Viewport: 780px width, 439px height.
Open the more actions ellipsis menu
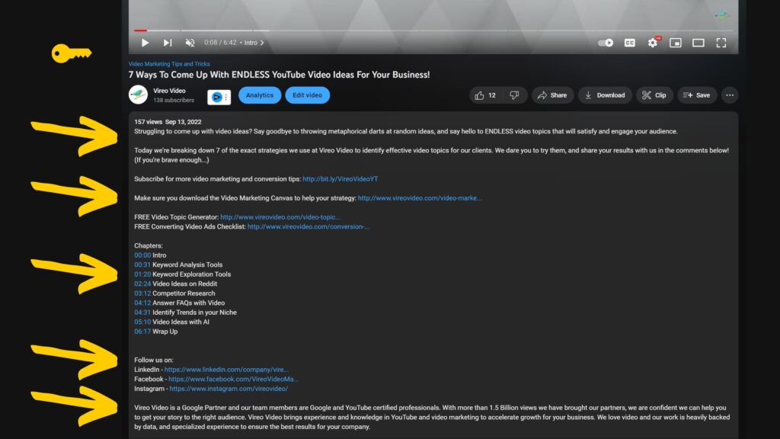click(x=730, y=95)
